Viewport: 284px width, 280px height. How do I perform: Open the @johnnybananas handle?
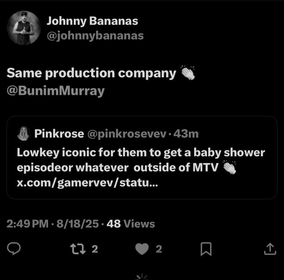tap(95, 36)
